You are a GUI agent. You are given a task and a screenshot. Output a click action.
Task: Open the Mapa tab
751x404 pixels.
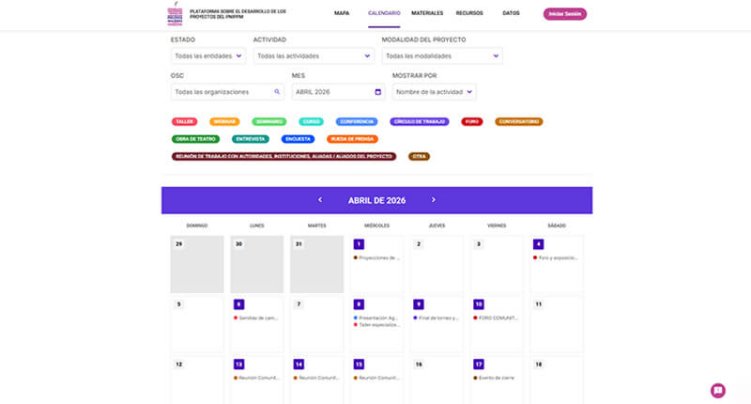(343, 14)
